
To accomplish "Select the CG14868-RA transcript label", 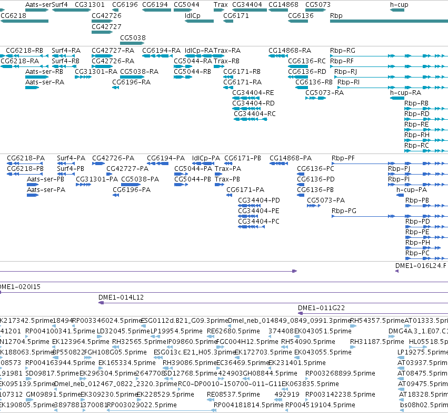I will 290,51.
